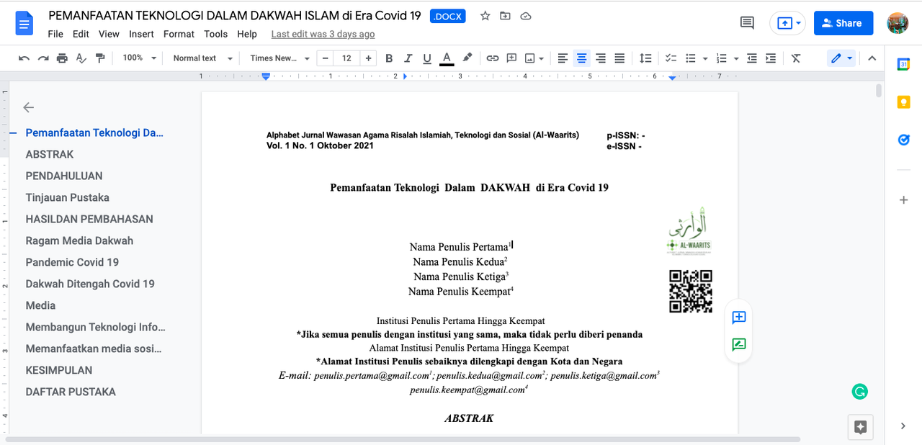The image size is (922, 445).
Task: Click the font size field showing 12
Action: pyautogui.click(x=347, y=58)
